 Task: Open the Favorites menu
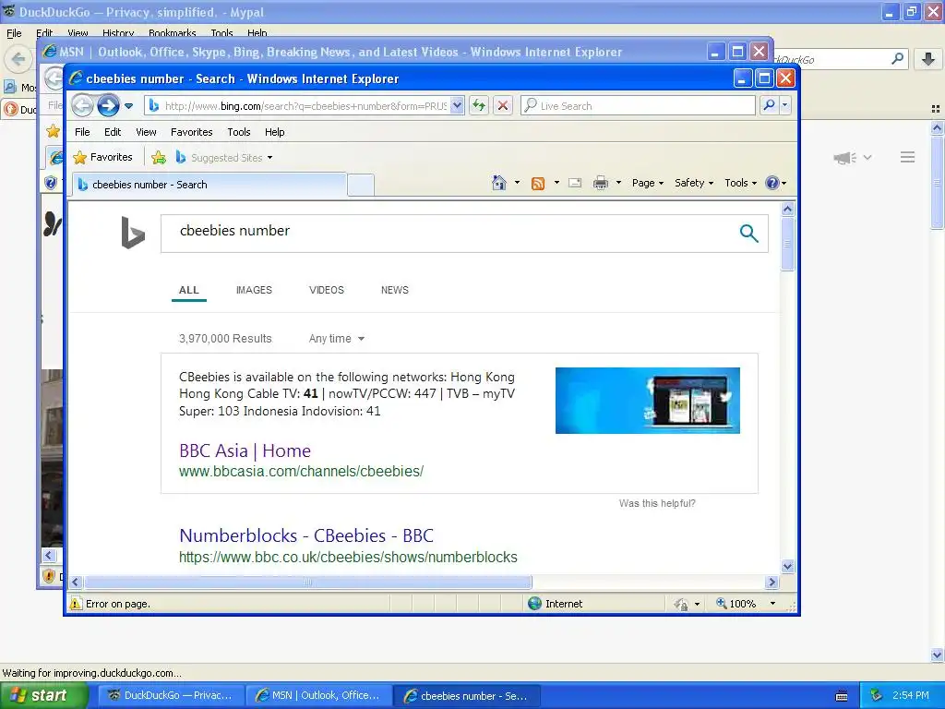coord(192,132)
